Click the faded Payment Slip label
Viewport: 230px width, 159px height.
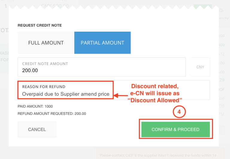tap(224, 18)
